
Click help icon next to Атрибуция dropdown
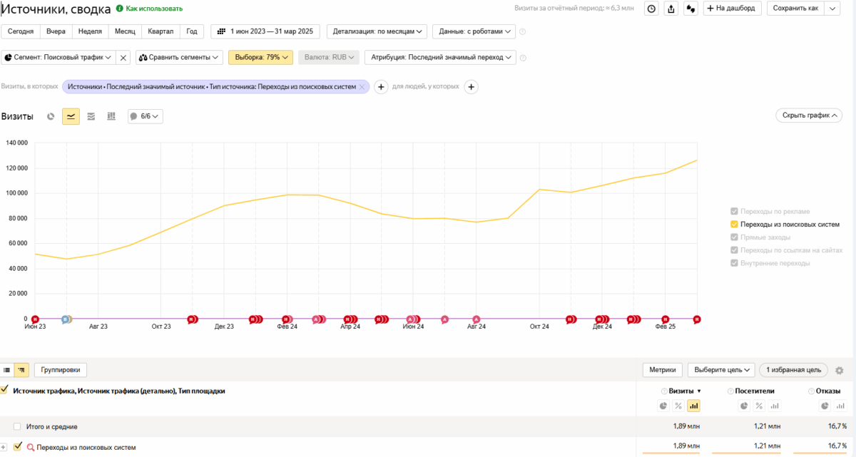pos(524,58)
